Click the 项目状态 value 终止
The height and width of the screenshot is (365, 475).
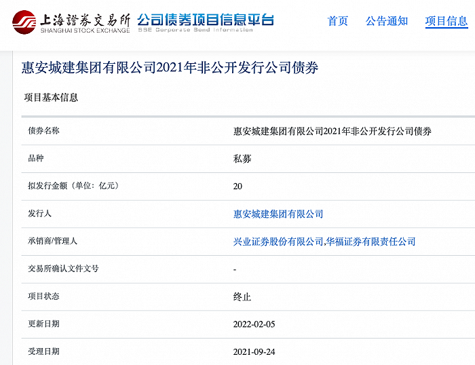click(242, 297)
